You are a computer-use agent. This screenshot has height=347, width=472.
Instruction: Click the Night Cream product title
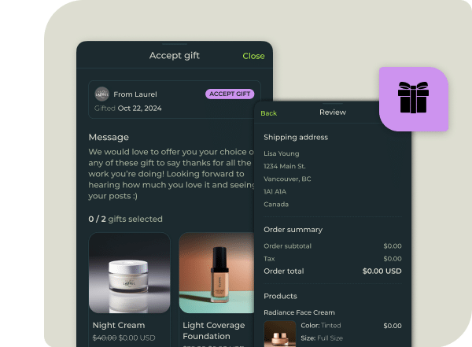coord(119,325)
